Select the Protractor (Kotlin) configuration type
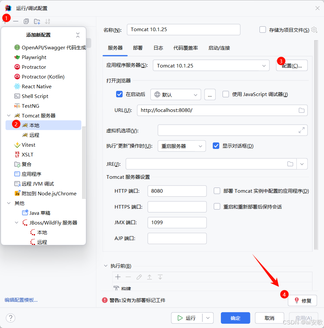This screenshot has width=324, height=328. 39,77
